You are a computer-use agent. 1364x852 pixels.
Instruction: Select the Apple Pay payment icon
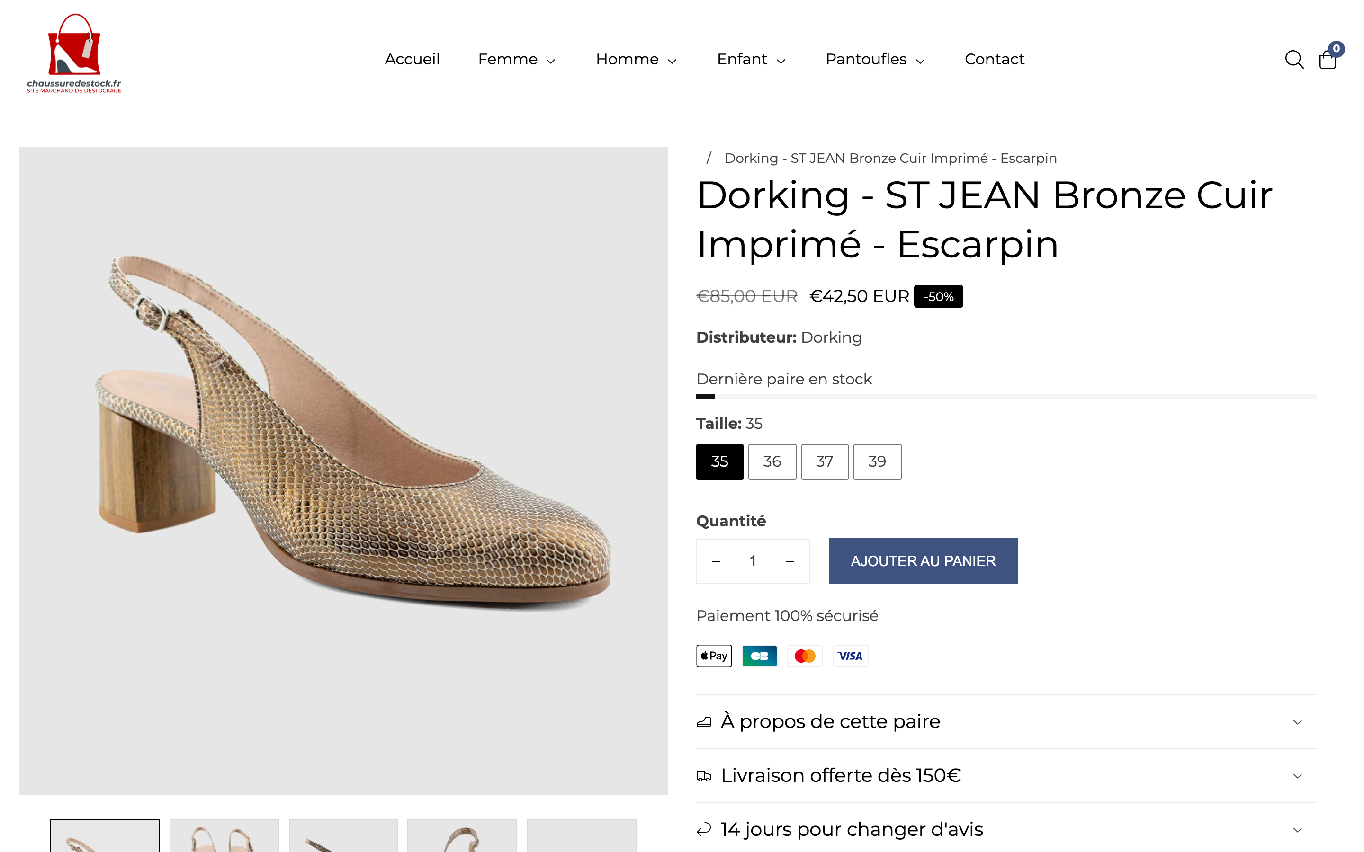click(714, 656)
